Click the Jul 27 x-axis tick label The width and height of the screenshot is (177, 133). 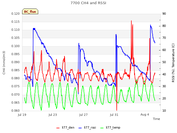[x=84, y=115]
